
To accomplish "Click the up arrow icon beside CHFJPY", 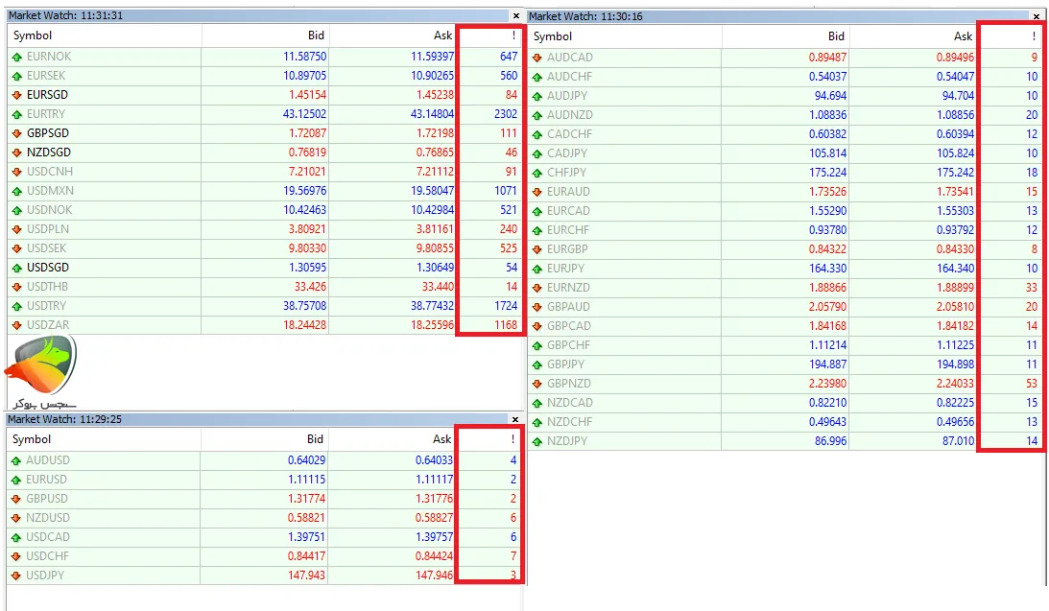I will [536, 173].
